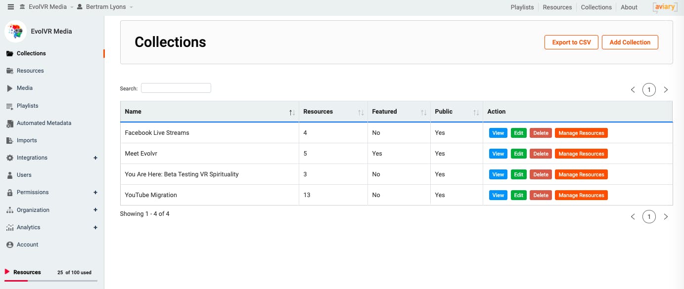Expand the Integrations submenu plus
This screenshot has width=684, height=289.
[x=95, y=158]
